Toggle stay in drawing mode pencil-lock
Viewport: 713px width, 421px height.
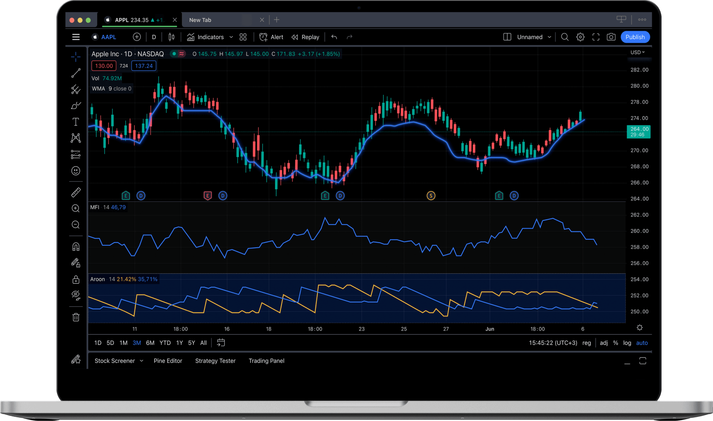click(76, 263)
